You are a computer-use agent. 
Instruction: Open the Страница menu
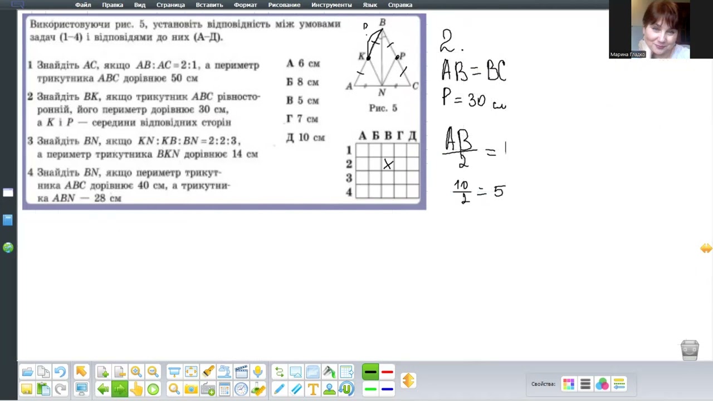[170, 4]
